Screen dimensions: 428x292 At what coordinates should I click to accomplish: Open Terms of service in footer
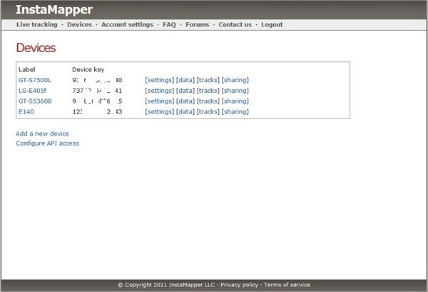pos(287,285)
